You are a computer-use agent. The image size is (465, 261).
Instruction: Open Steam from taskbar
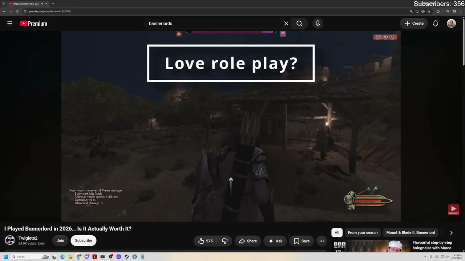[126, 257]
